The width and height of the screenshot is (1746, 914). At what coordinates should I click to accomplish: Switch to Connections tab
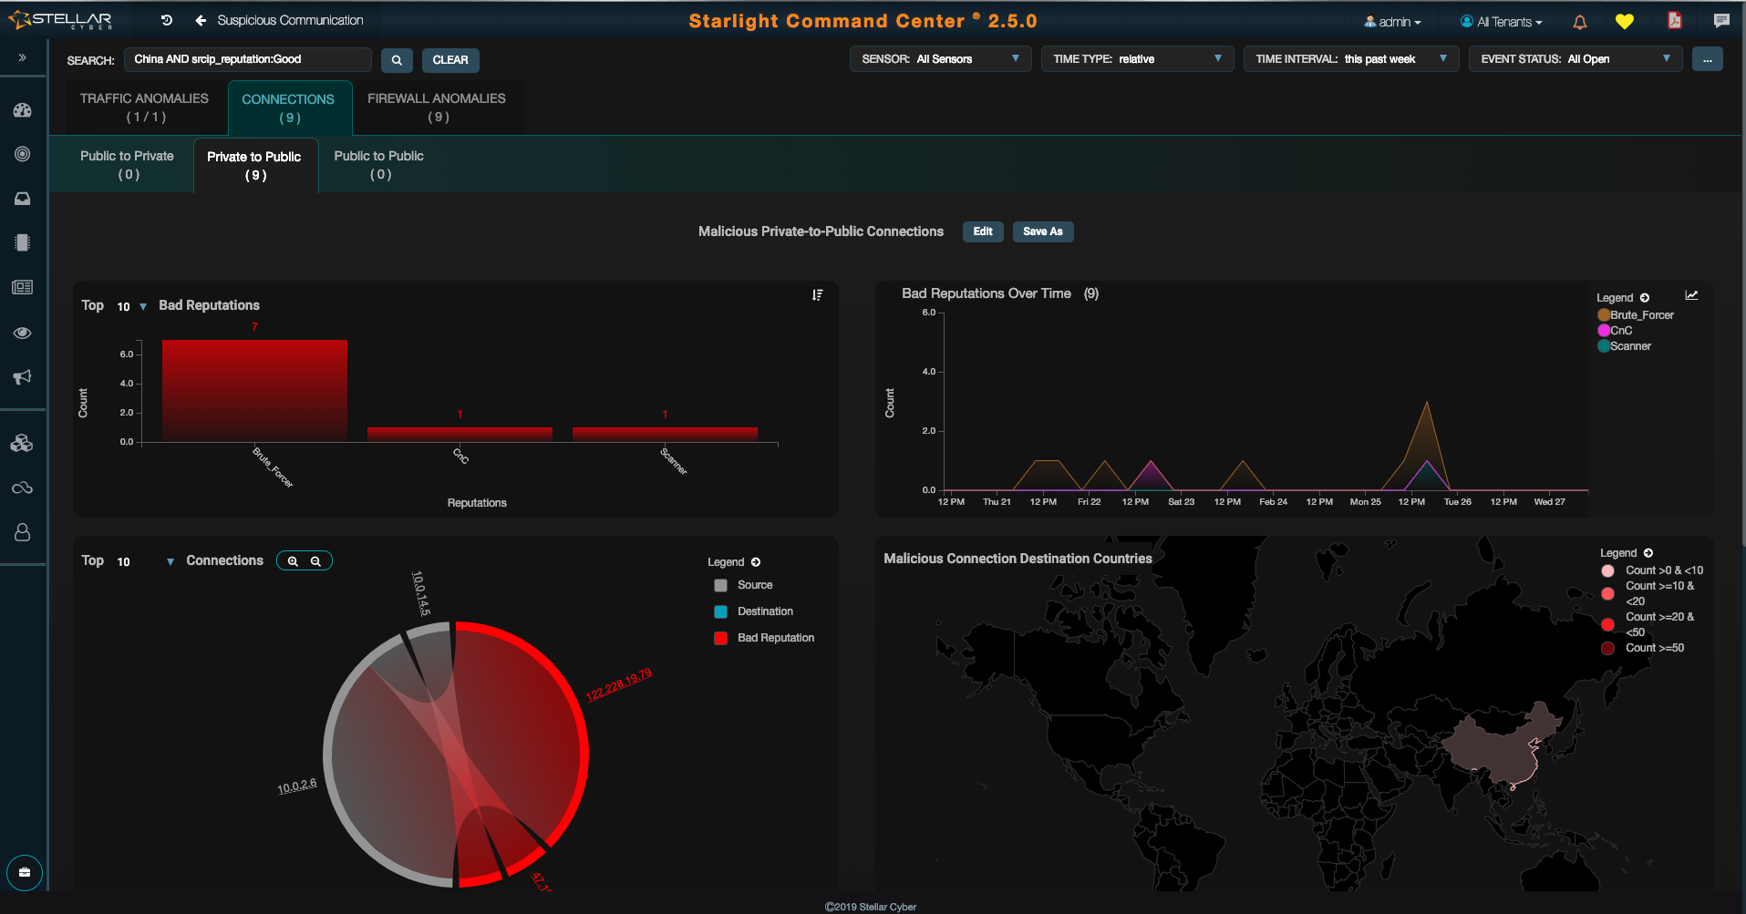pos(289,108)
